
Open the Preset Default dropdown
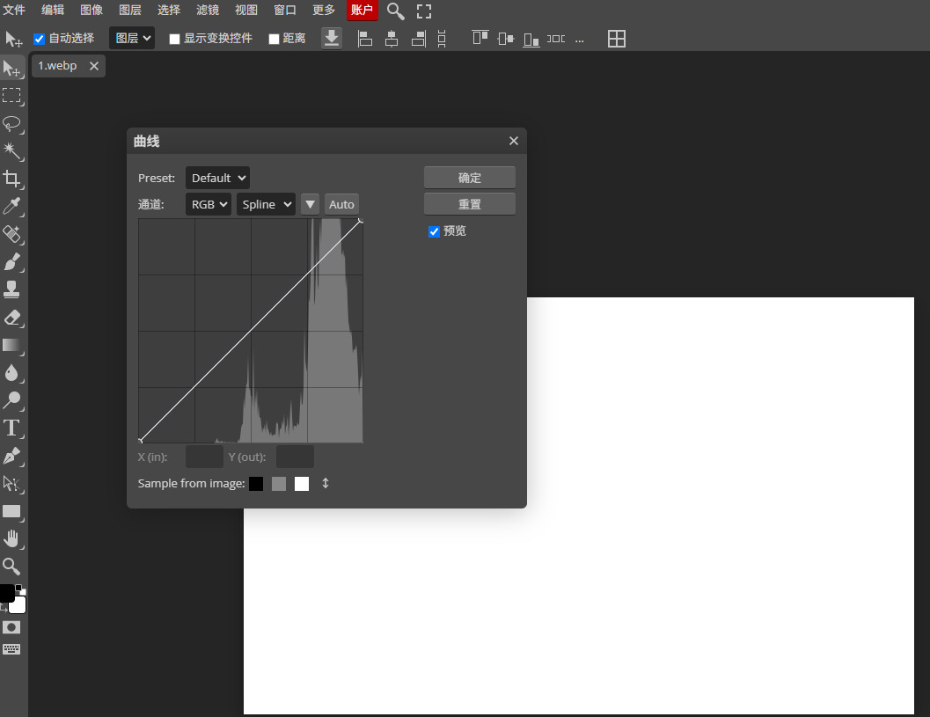click(217, 178)
